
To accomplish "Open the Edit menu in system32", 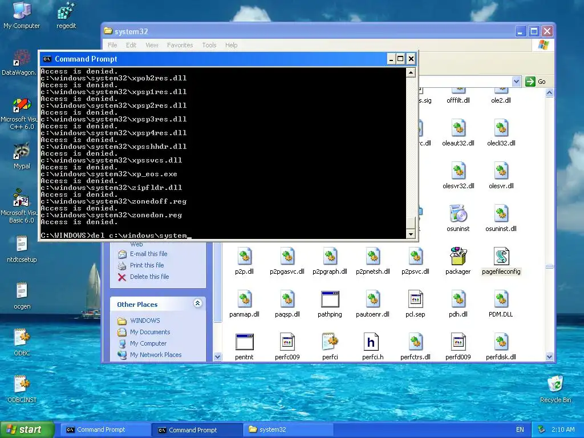I will [x=131, y=45].
